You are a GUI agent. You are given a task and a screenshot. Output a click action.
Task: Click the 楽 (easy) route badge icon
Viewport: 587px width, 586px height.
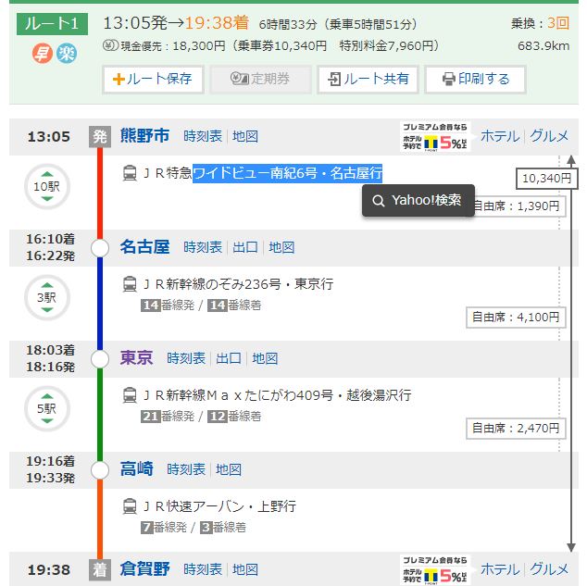pyautogui.click(x=67, y=53)
